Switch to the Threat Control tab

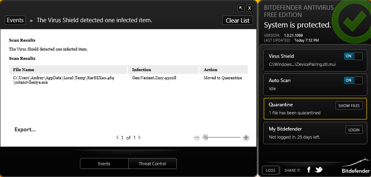click(153, 164)
